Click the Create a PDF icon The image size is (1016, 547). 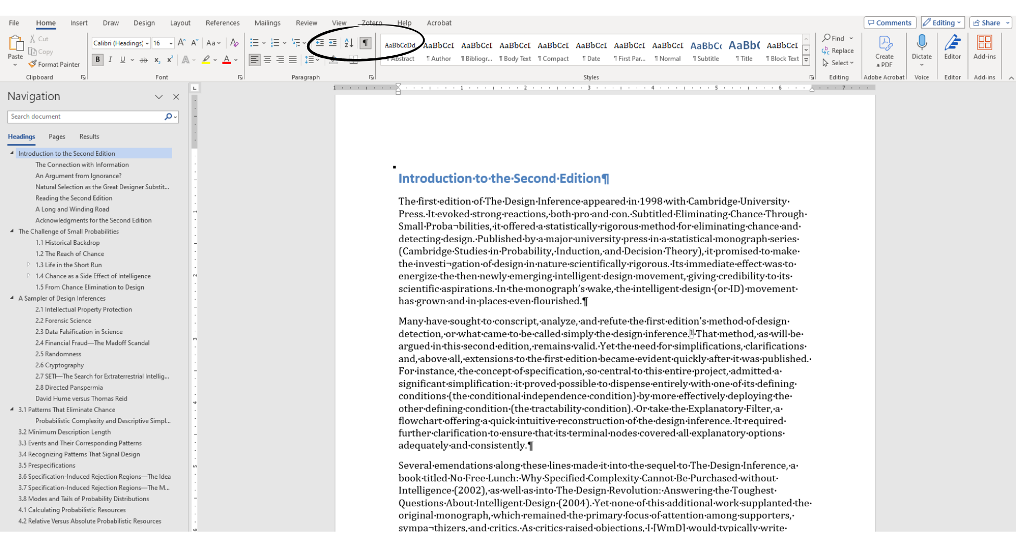point(884,47)
